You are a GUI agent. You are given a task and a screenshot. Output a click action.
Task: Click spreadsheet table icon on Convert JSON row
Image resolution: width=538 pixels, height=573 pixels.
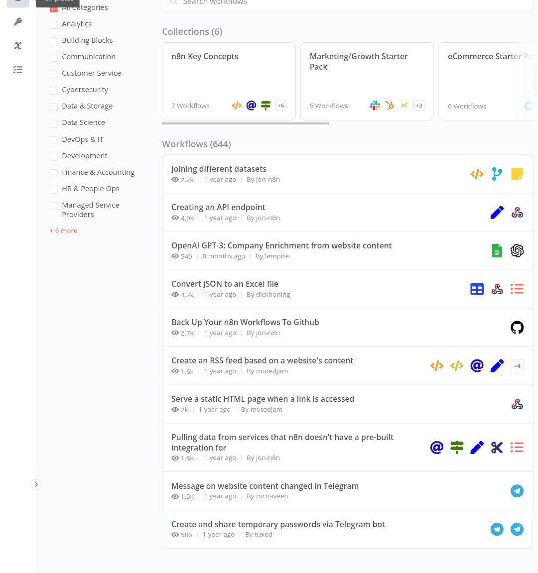(477, 289)
